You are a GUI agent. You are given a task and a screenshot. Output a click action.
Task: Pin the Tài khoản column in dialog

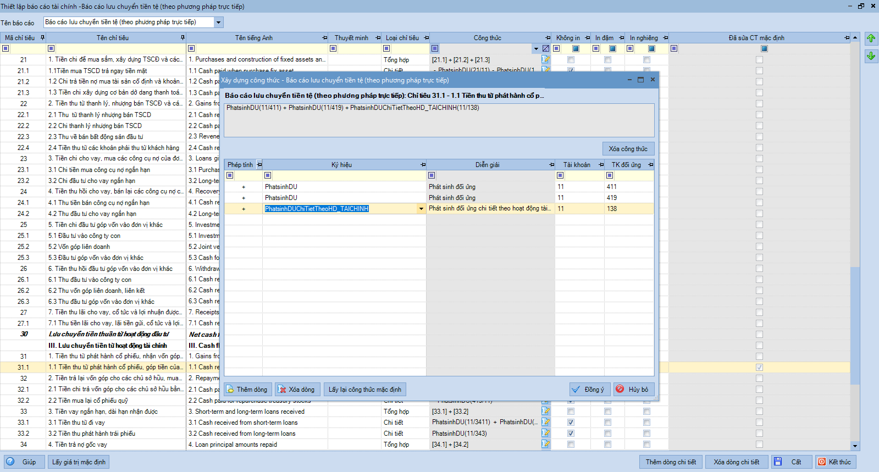pyautogui.click(x=601, y=165)
